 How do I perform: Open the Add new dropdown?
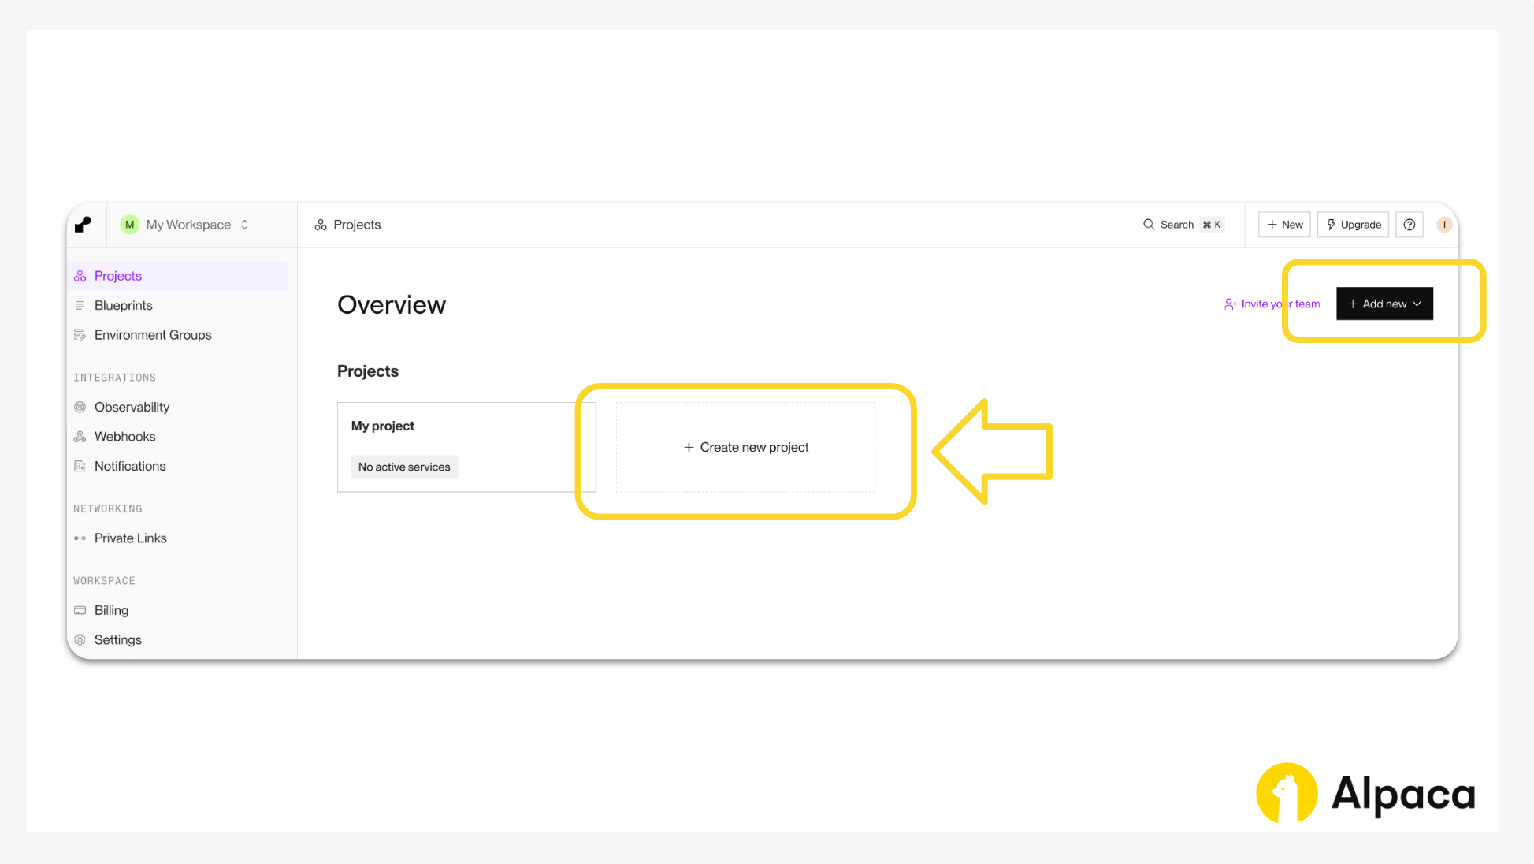tap(1384, 304)
